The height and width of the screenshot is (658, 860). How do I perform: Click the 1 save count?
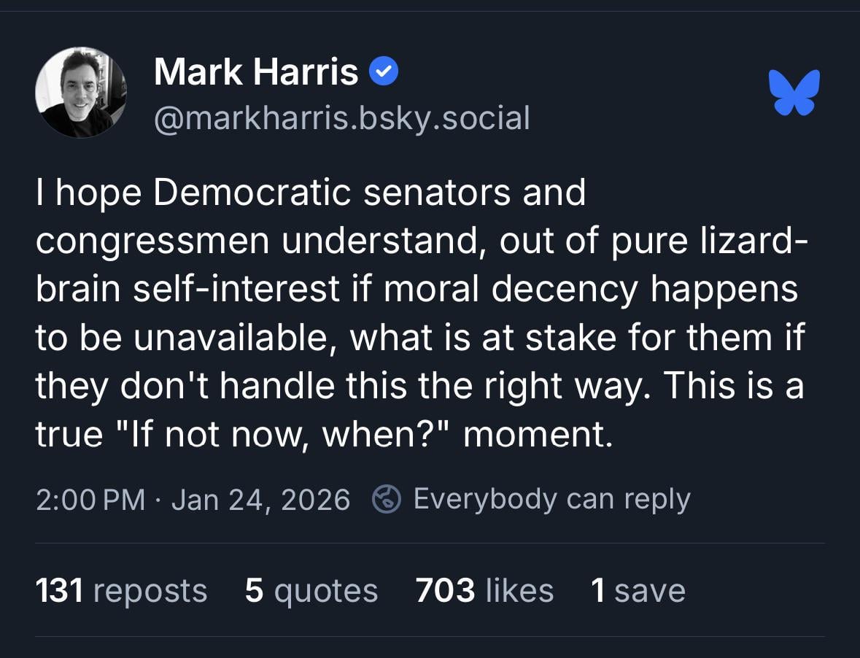tap(638, 590)
